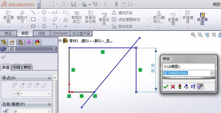This screenshot has height=113, width=221.
Task: Cancel the Modify dialog with red X
Action: 173,87
